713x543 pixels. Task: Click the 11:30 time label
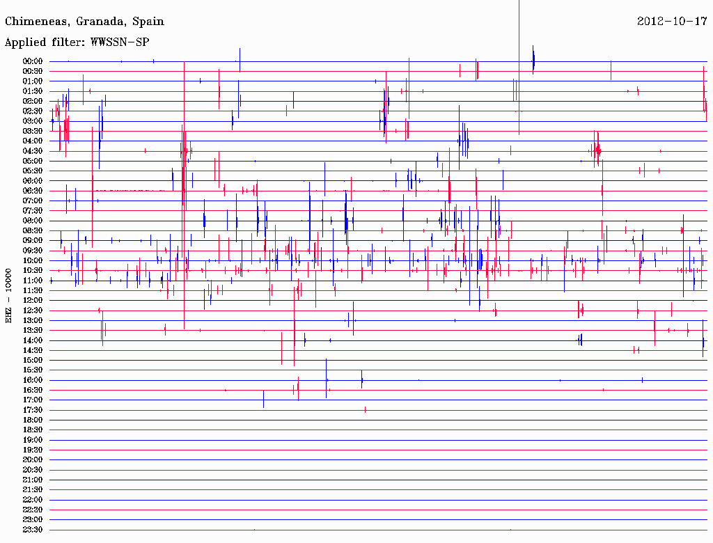point(33,290)
